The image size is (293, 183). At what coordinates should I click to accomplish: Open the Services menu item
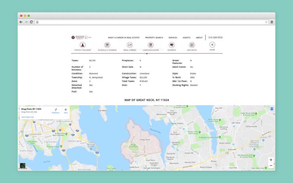173,38
